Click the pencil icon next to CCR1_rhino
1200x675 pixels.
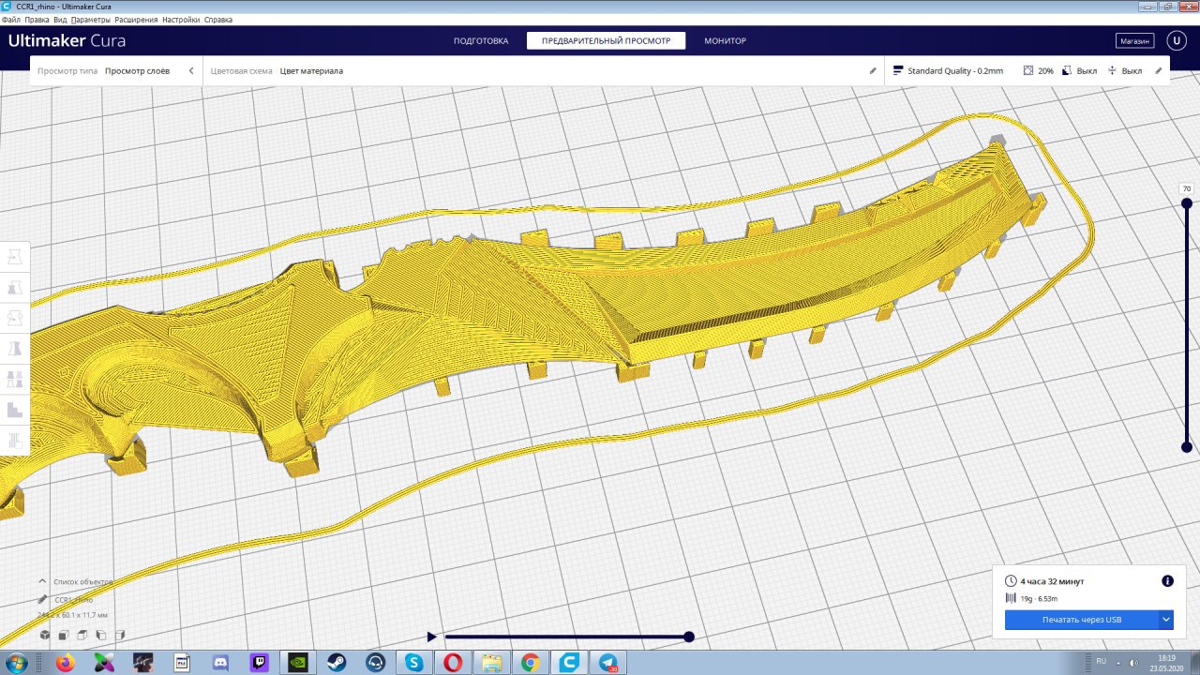tap(43, 599)
